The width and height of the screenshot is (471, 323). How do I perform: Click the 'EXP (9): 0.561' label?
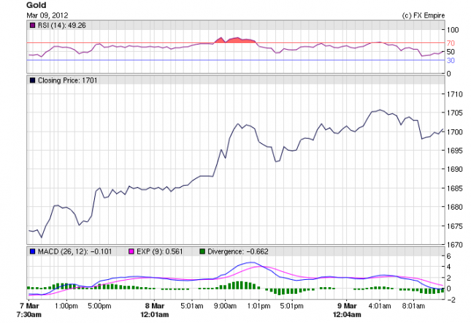tap(159, 251)
